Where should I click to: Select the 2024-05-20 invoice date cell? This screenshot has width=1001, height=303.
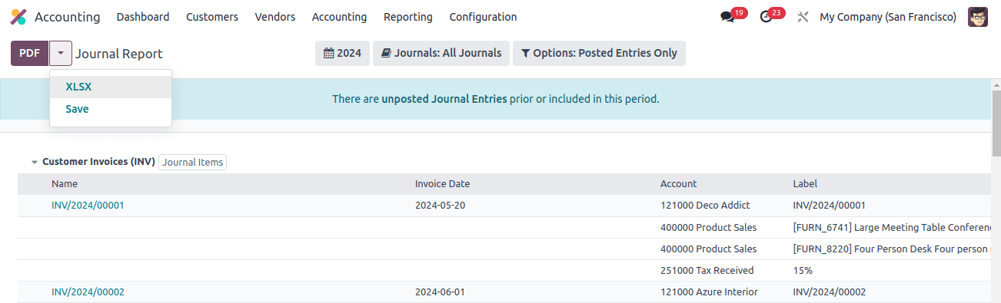point(440,206)
